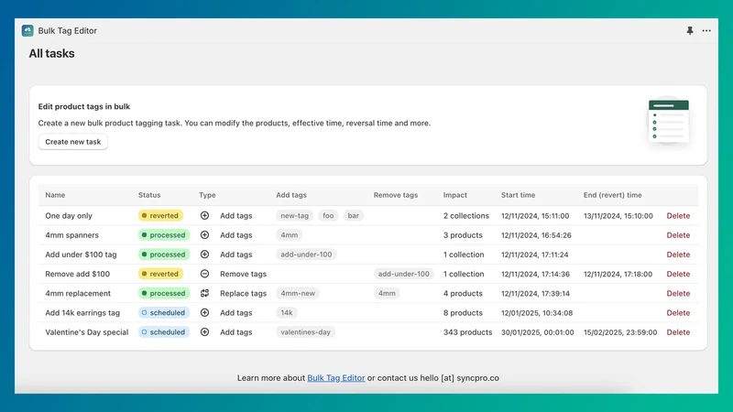Click the Name column header
This screenshot has height=412, width=733.
point(55,195)
